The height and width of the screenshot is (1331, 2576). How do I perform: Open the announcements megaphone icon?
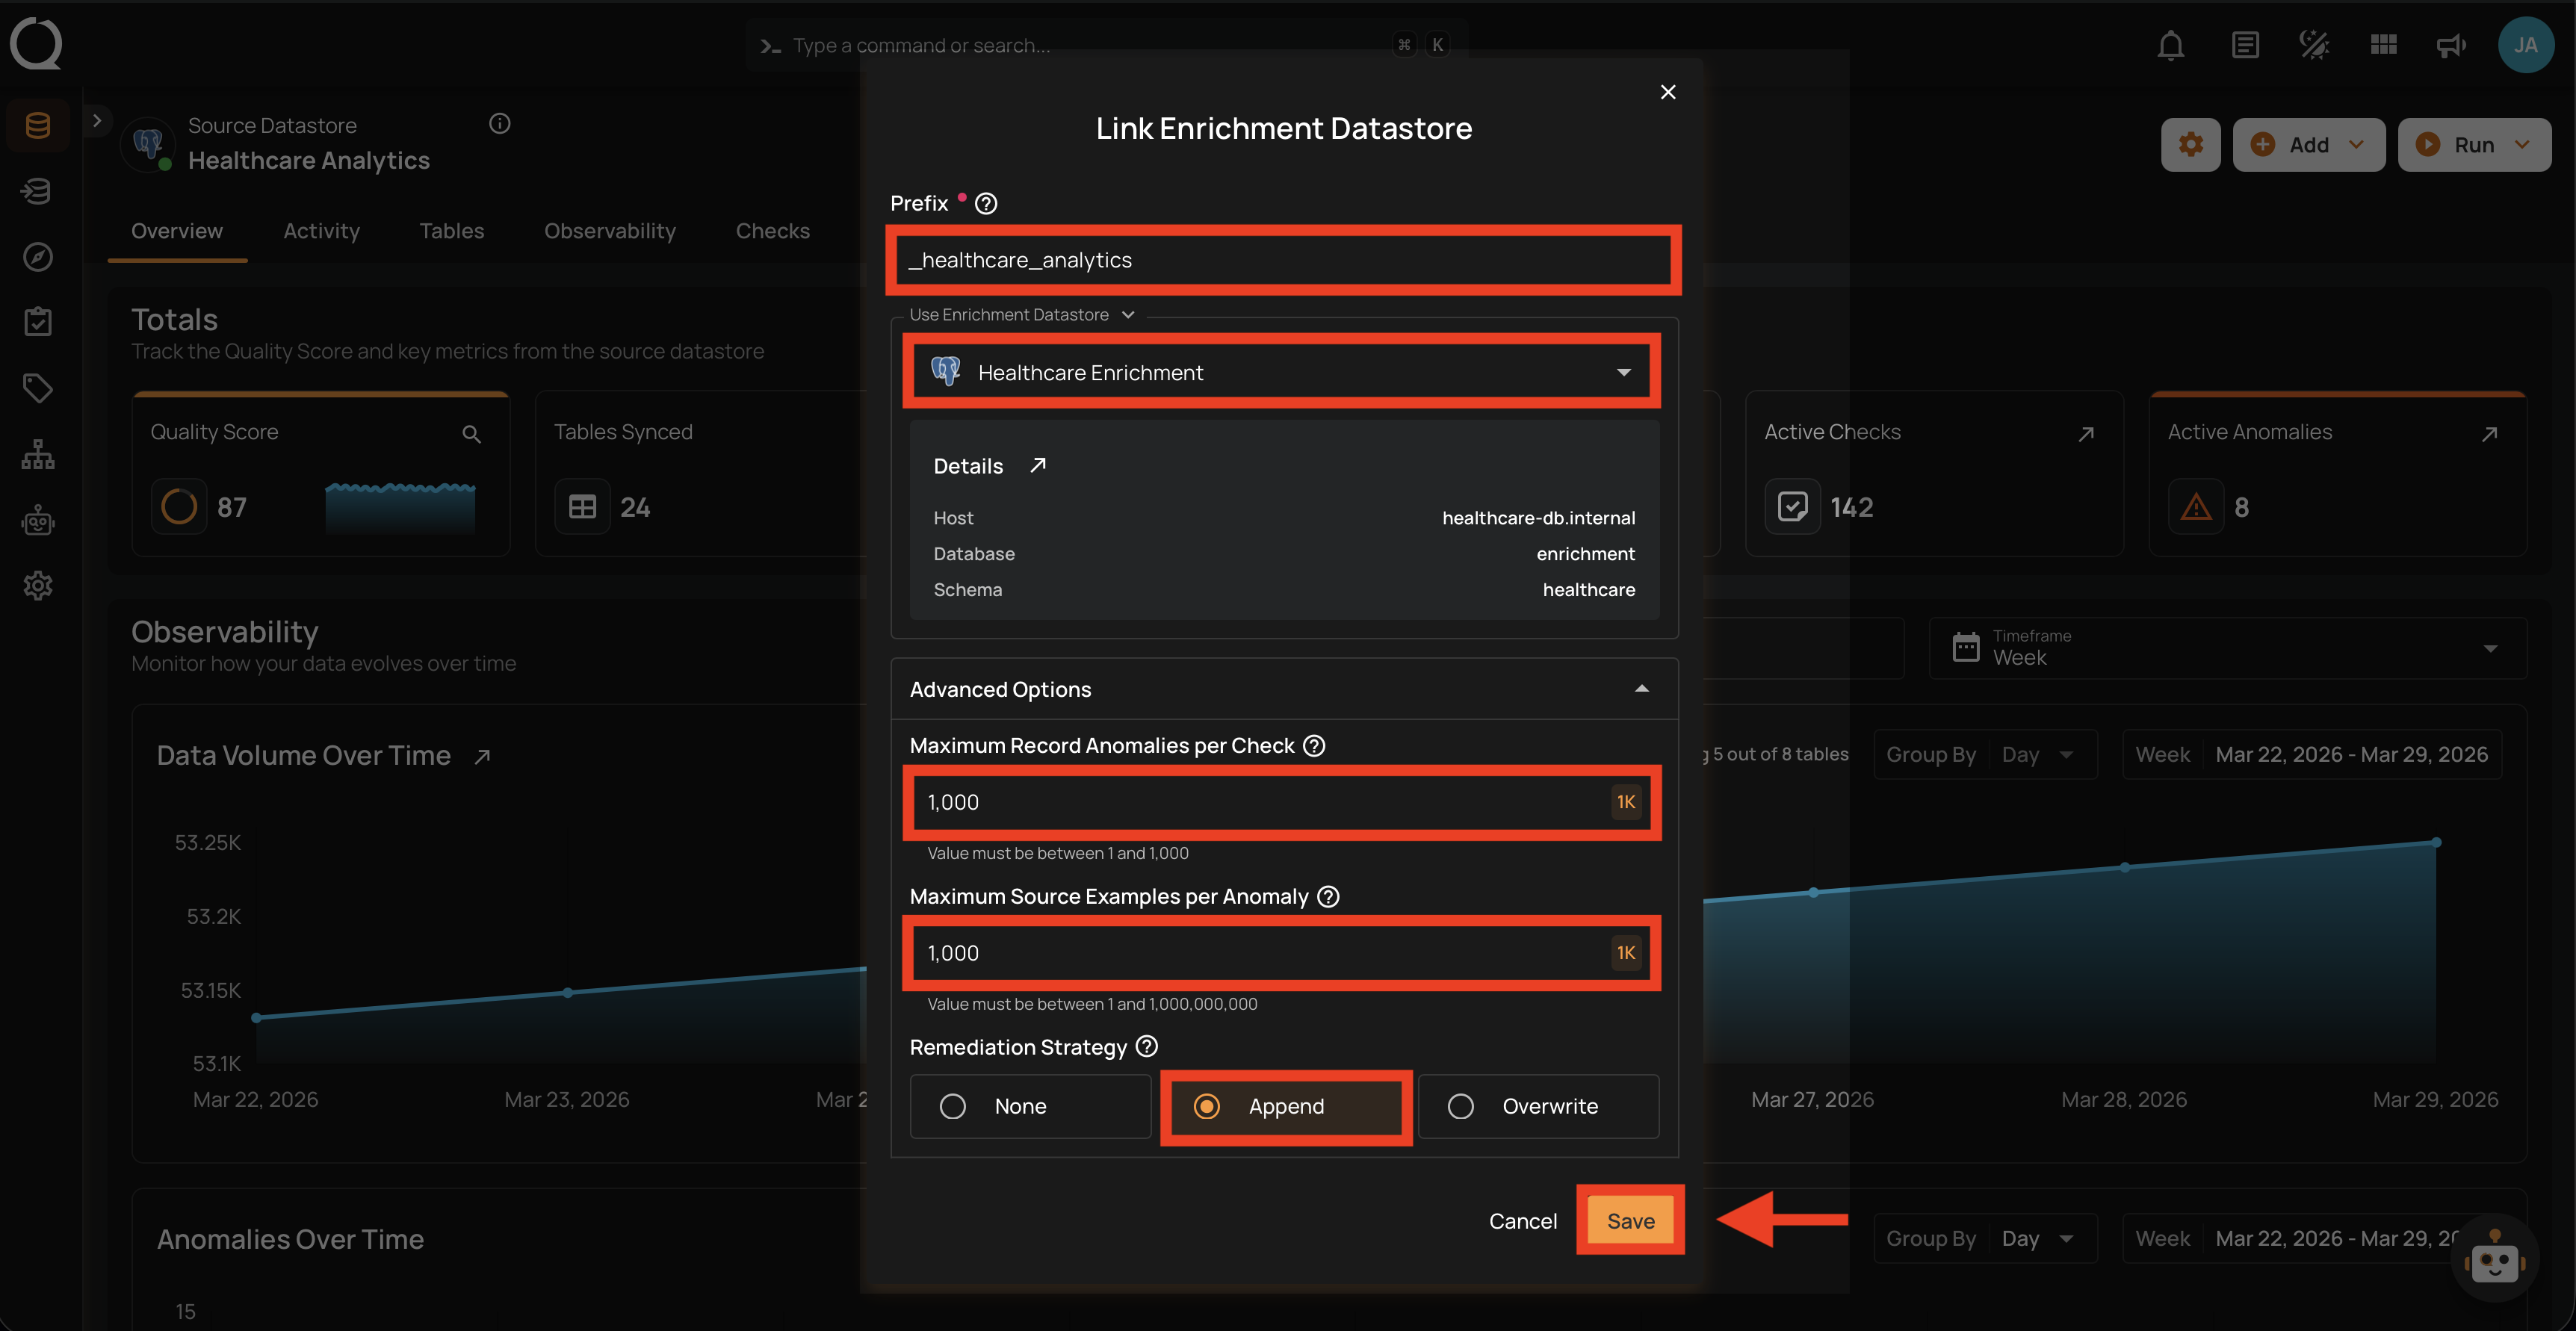pos(2451,45)
